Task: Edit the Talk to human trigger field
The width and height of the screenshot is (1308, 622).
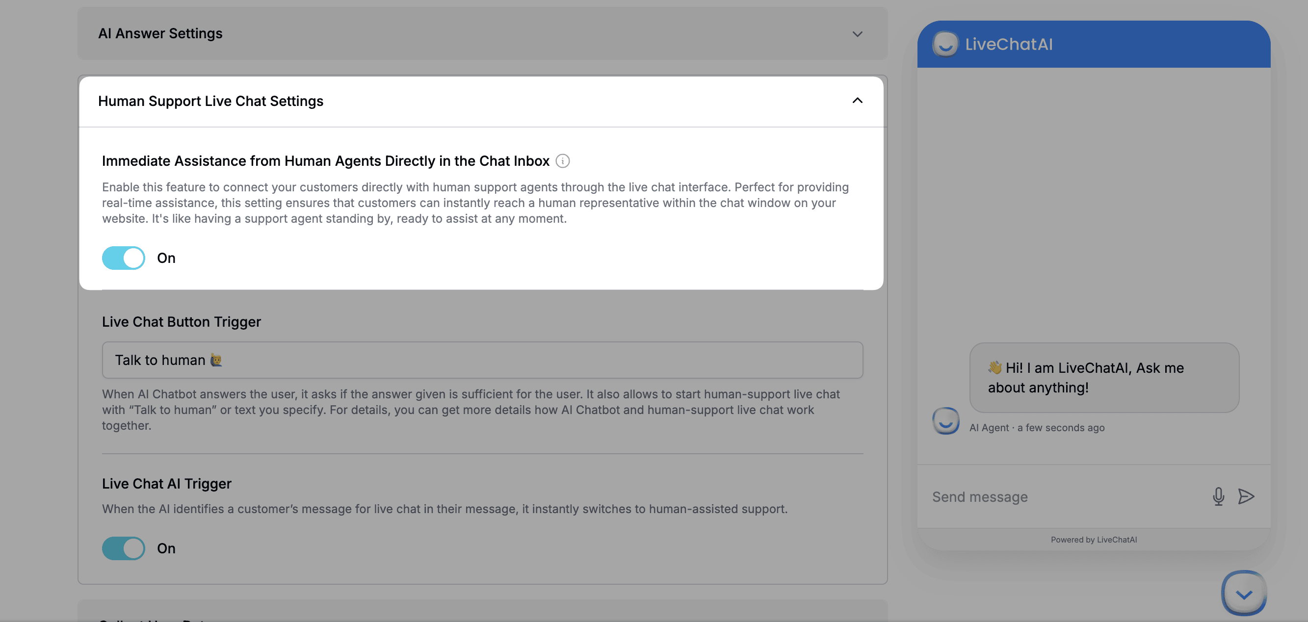Action: (x=482, y=360)
